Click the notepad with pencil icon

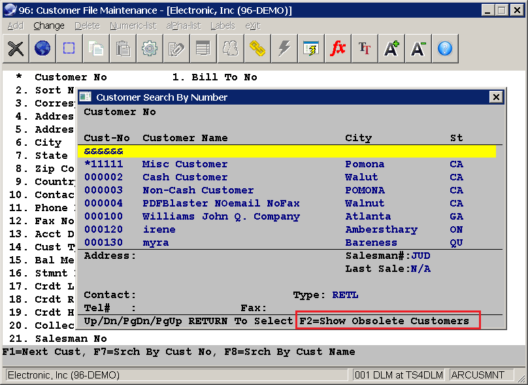176,48
